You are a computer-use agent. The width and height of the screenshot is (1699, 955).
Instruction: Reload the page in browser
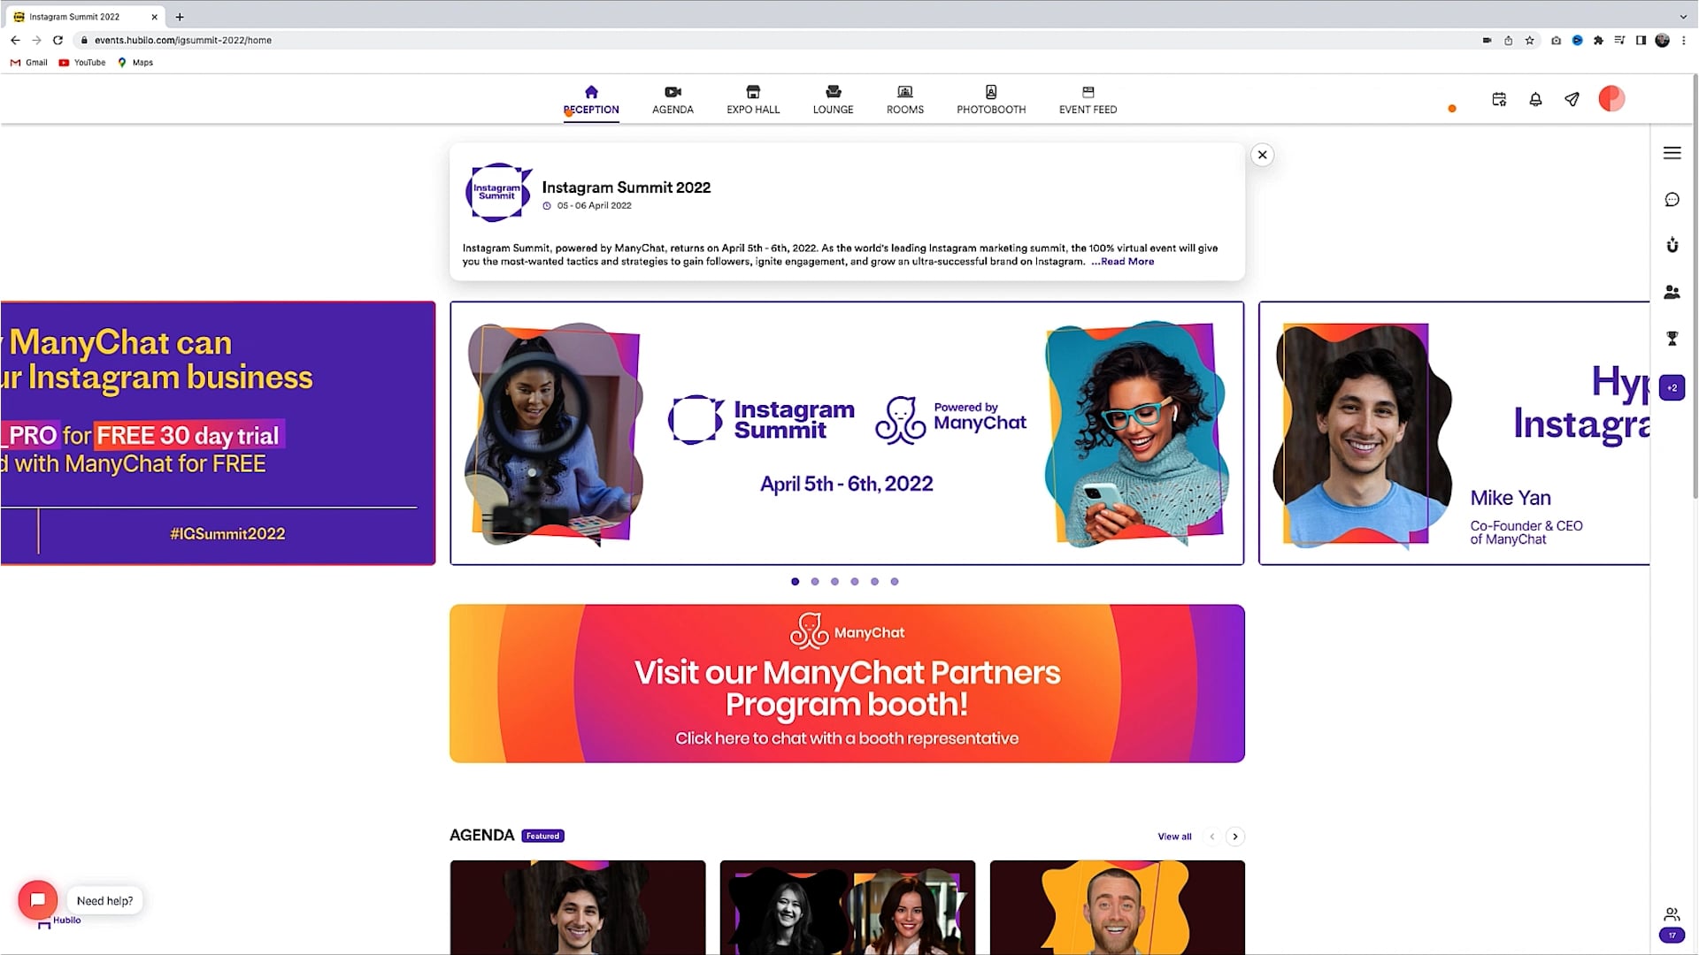58,40
